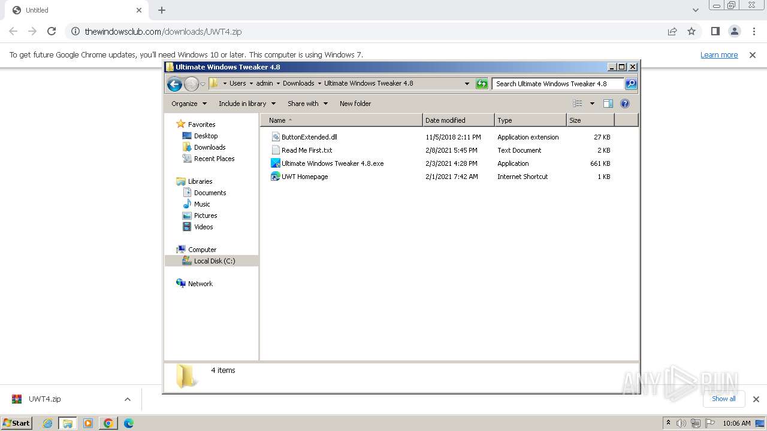This screenshot has width=767, height=431.
Task: Select Libraries in navigation pane
Action: pyautogui.click(x=200, y=181)
